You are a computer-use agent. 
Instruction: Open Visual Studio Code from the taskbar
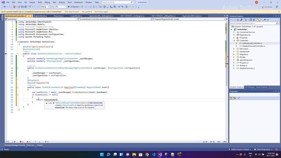coord(154,154)
